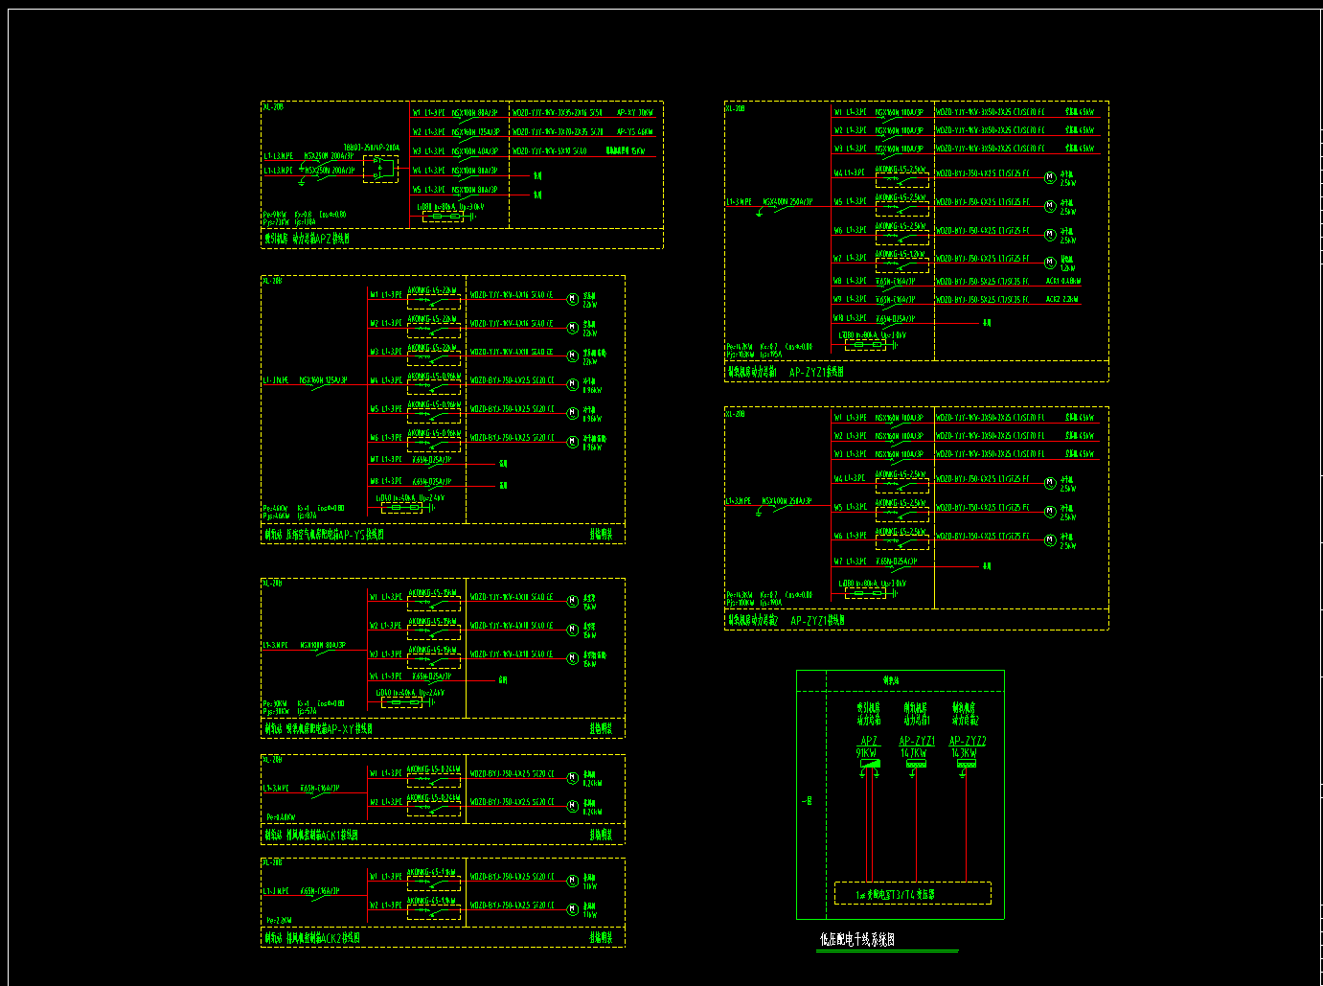Click the NSX160N 125A/3P main breaker label

(x=323, y=380)
